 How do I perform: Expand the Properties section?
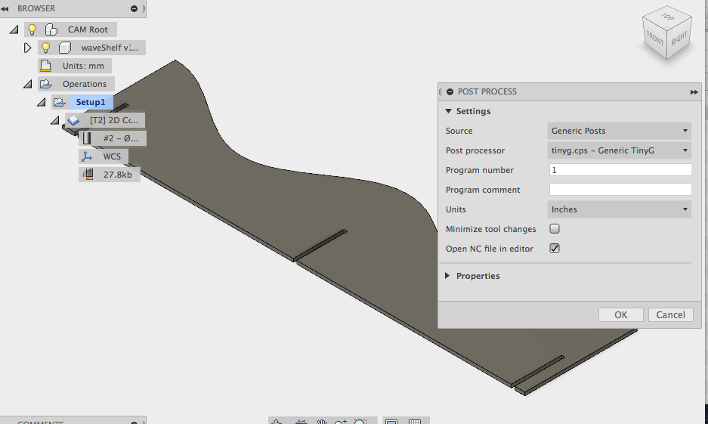tap(447, 276)
